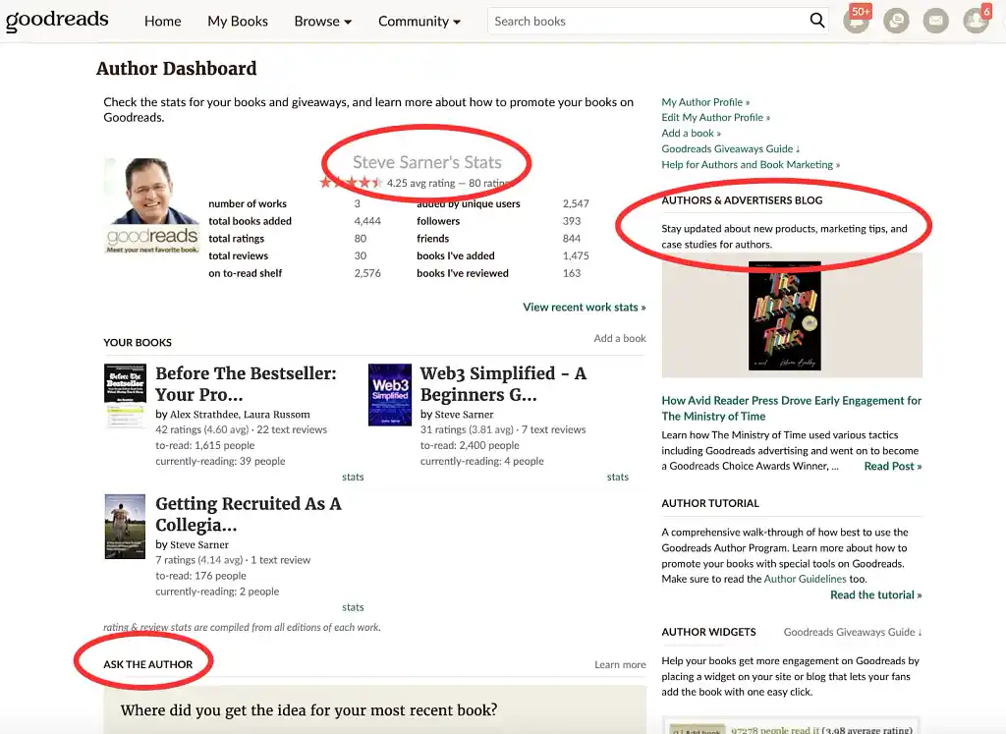Viewport: 1006px width, 734px height.
Task: Go to the My Books page
Action: tap(237, 20)
